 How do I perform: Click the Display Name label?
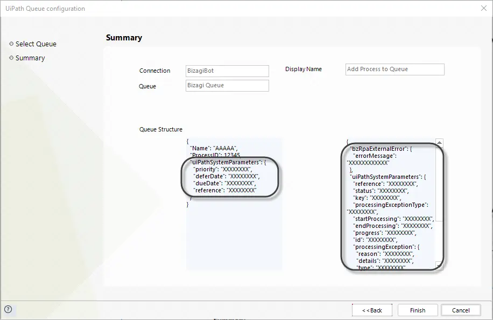click(x=304, y=69)
